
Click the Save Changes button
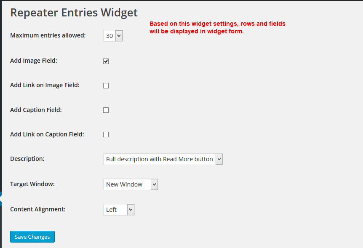pyautogui.click(x=32, y=237)
